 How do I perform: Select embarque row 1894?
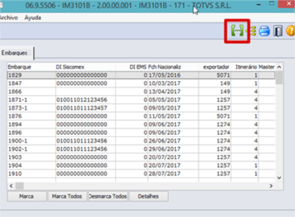coord(141,125)
